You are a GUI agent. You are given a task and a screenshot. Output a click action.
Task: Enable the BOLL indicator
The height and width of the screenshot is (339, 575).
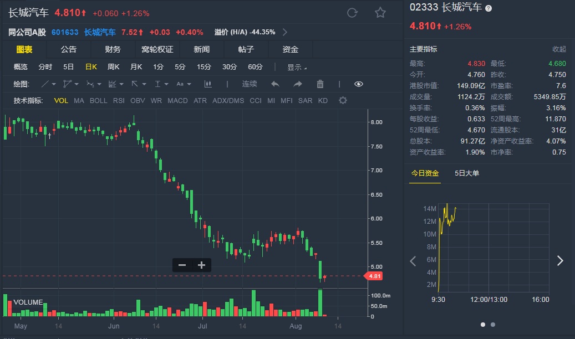point(98,101)
